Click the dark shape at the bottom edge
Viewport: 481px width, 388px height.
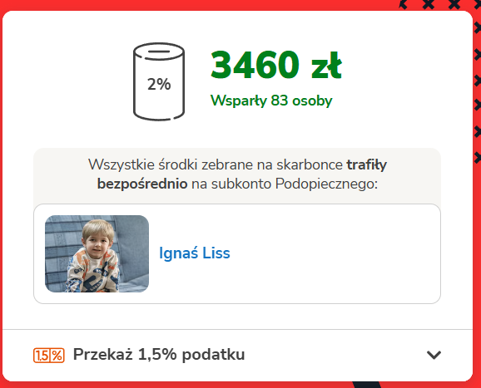point(367,385)
